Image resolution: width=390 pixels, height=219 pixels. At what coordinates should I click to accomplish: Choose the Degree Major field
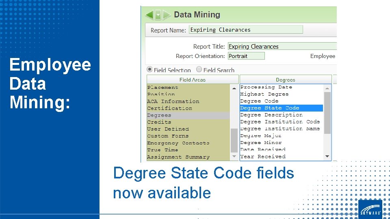point(282,136)
